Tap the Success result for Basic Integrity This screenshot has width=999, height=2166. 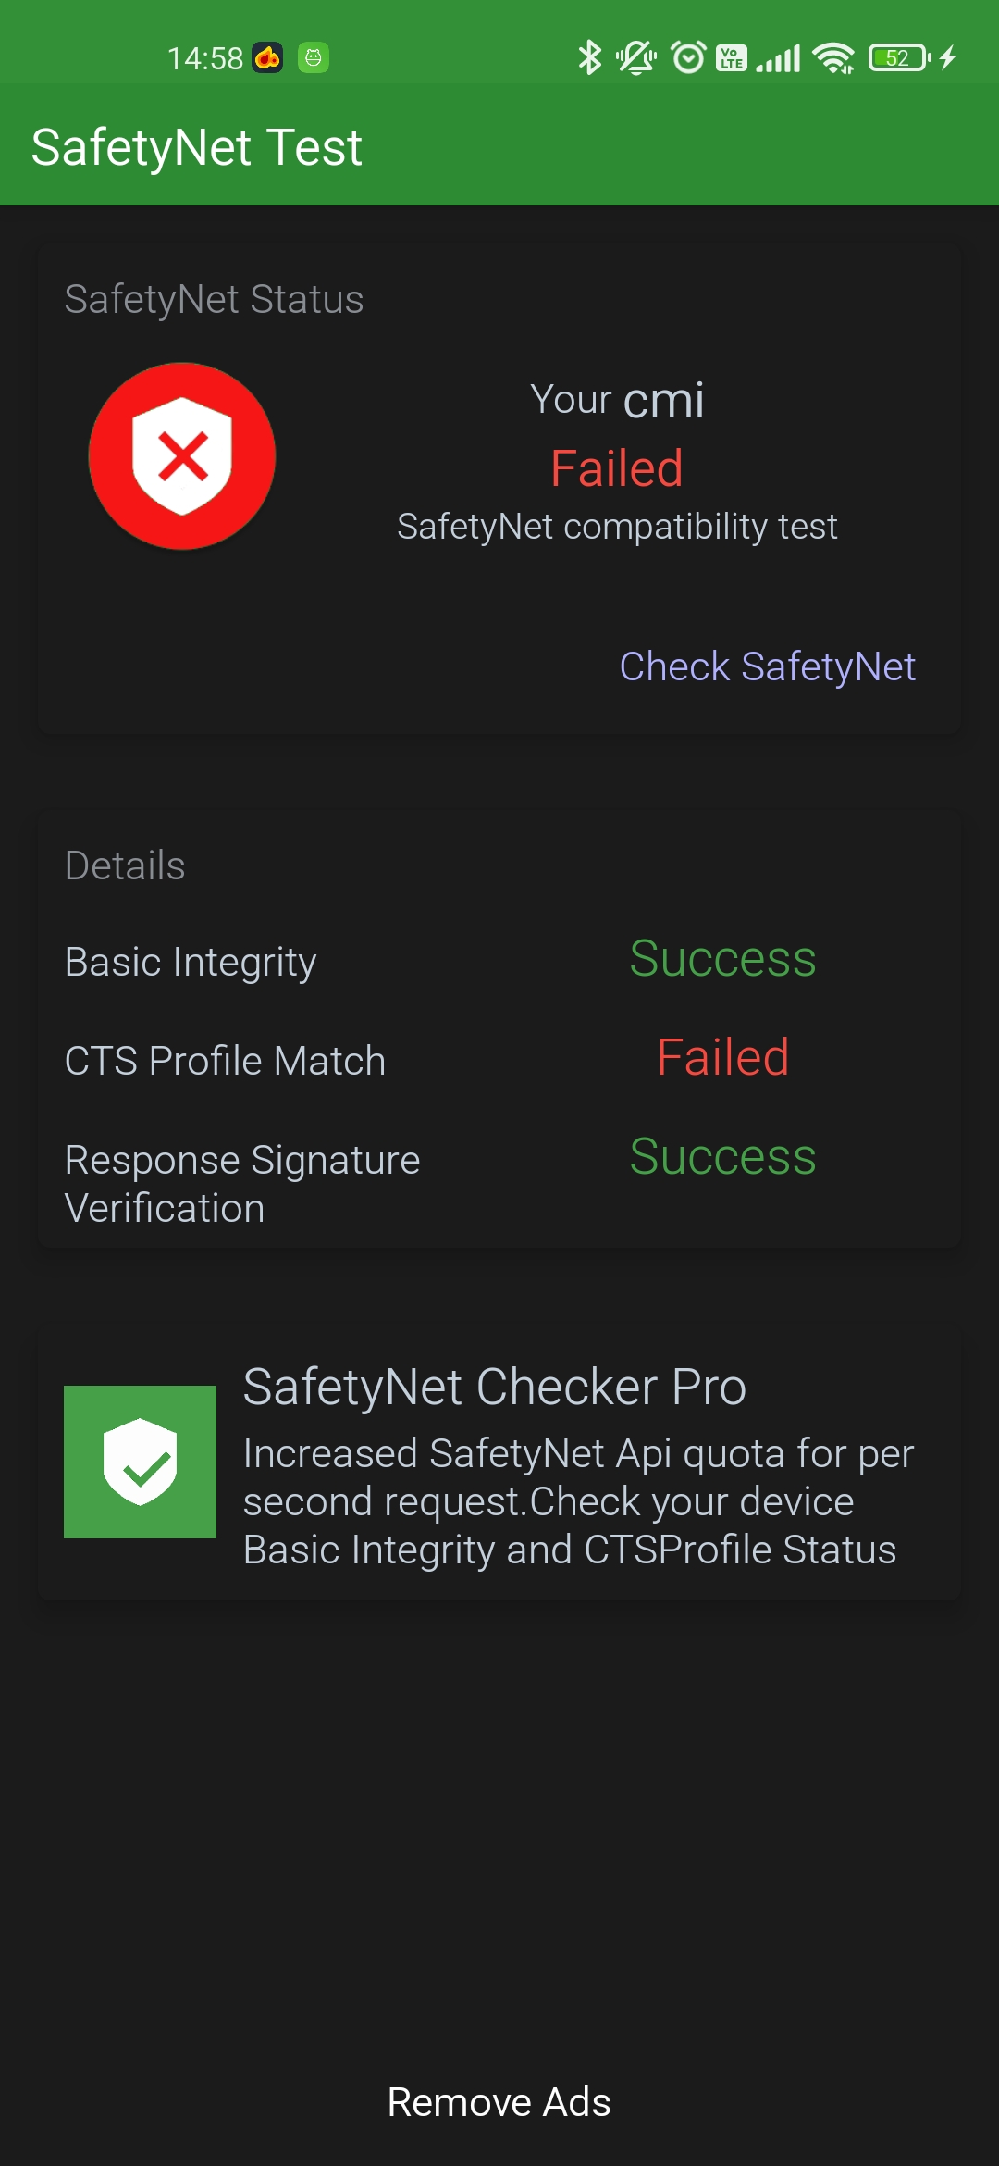pyautogui.click(x=722, y=958)
